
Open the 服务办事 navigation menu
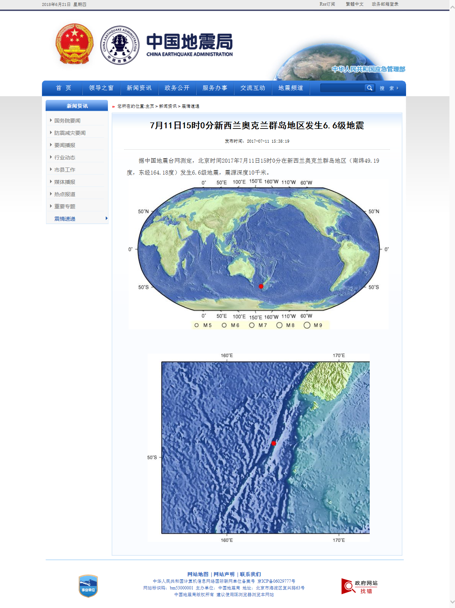click(215, 88)
